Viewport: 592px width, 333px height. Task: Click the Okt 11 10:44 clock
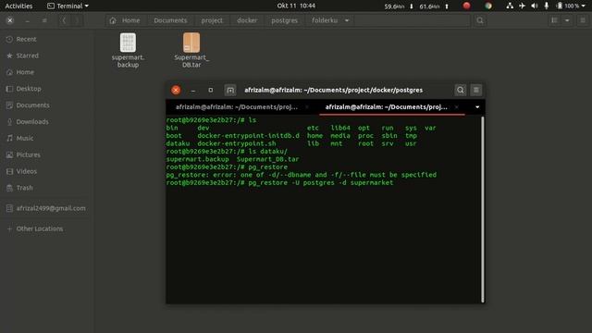296,6
